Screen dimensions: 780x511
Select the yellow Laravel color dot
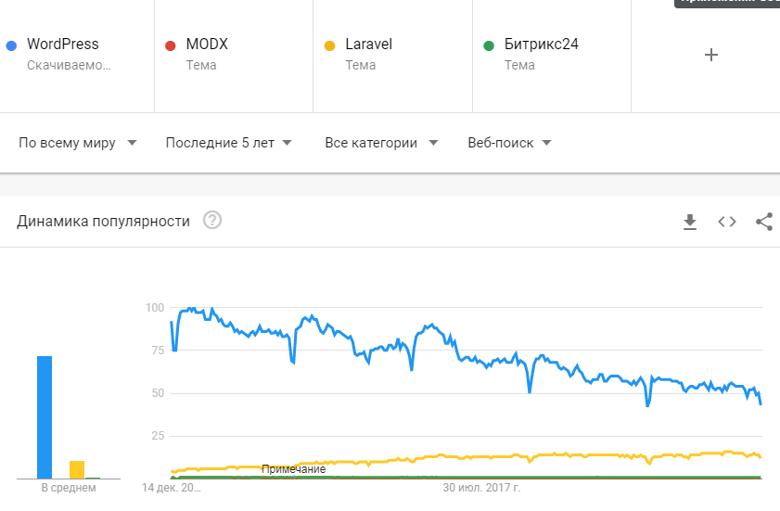click(329, 45)
